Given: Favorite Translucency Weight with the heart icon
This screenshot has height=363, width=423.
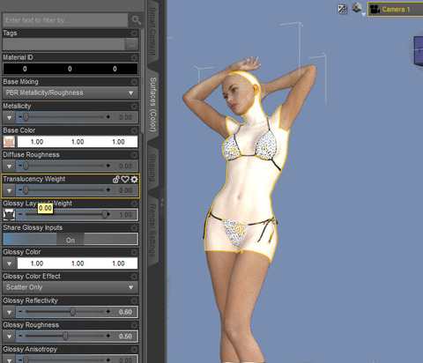Looking at the screenshot, I should 125,180.
